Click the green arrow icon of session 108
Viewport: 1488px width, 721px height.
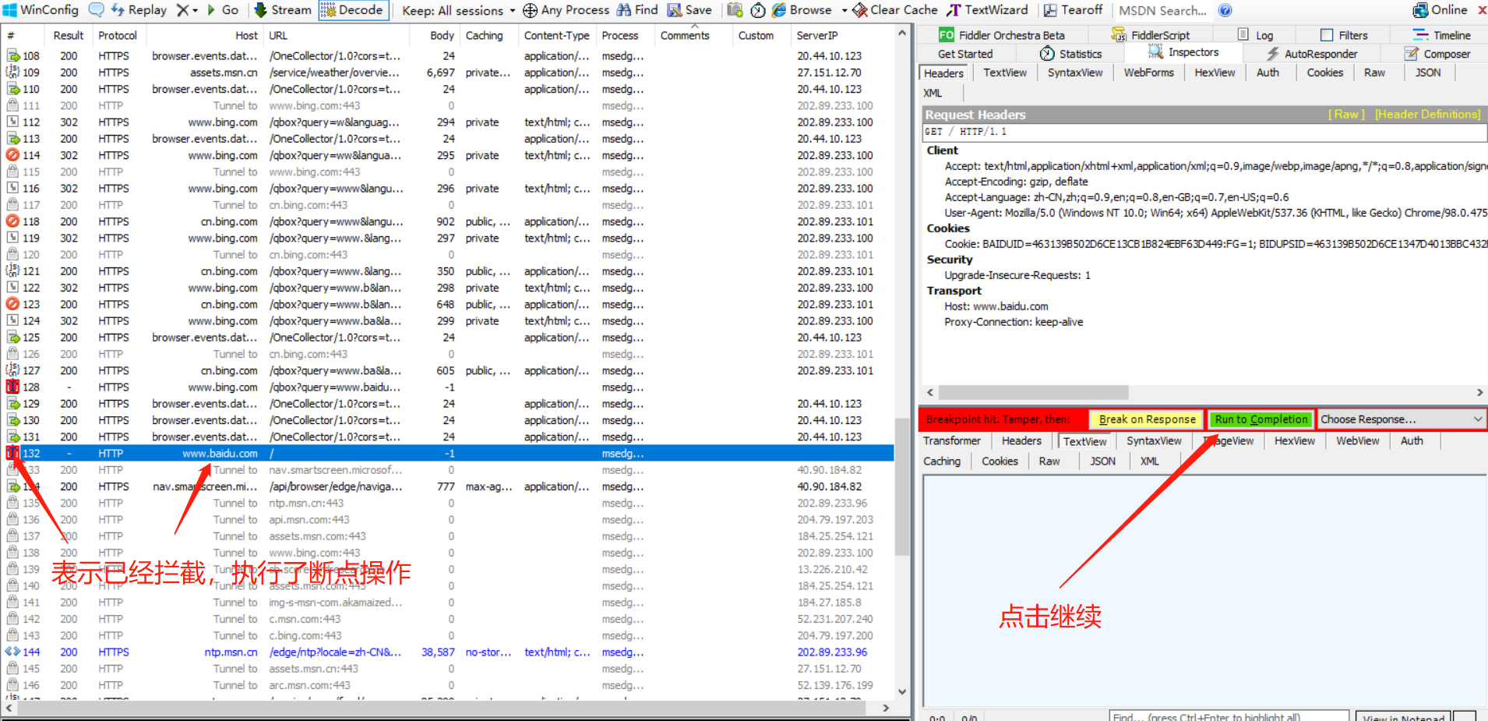[12, 55]
